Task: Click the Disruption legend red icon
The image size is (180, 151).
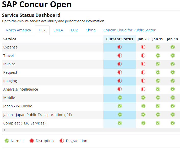Action: point(32,141)
